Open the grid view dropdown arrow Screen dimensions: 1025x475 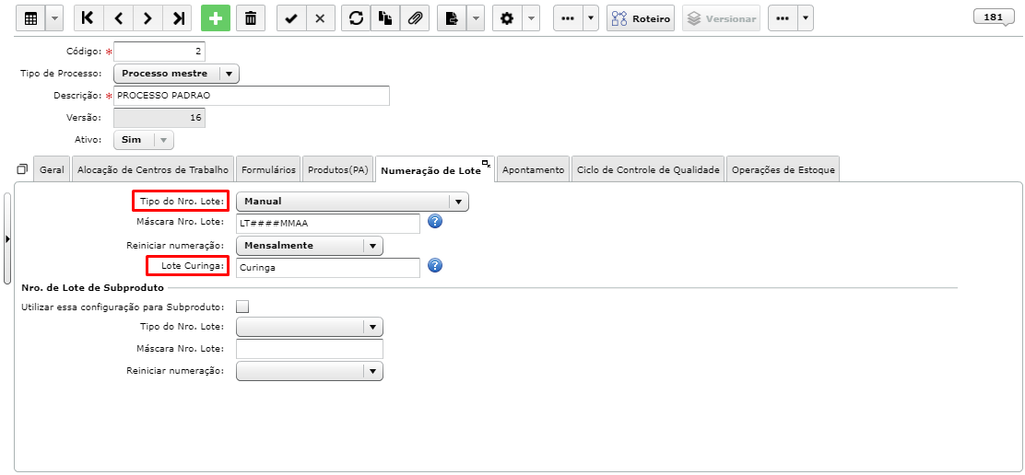(53, 19)
